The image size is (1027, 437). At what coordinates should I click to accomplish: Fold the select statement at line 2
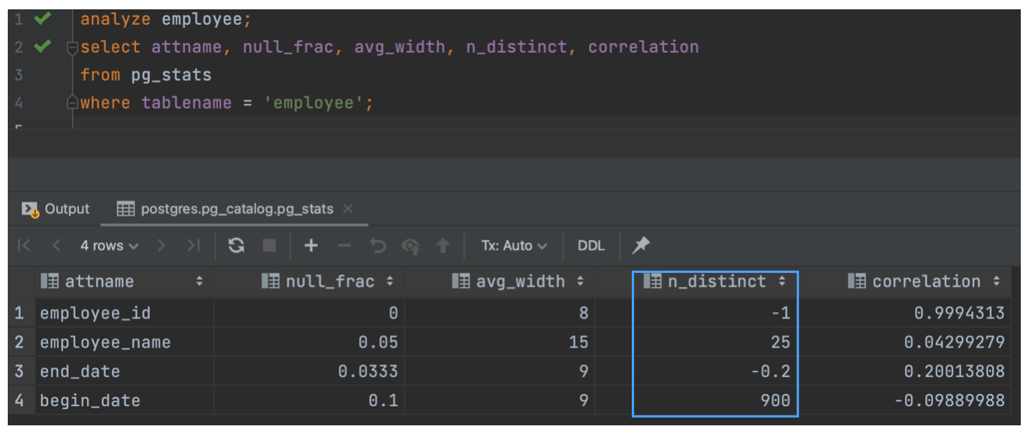click(x=72, y=47)
